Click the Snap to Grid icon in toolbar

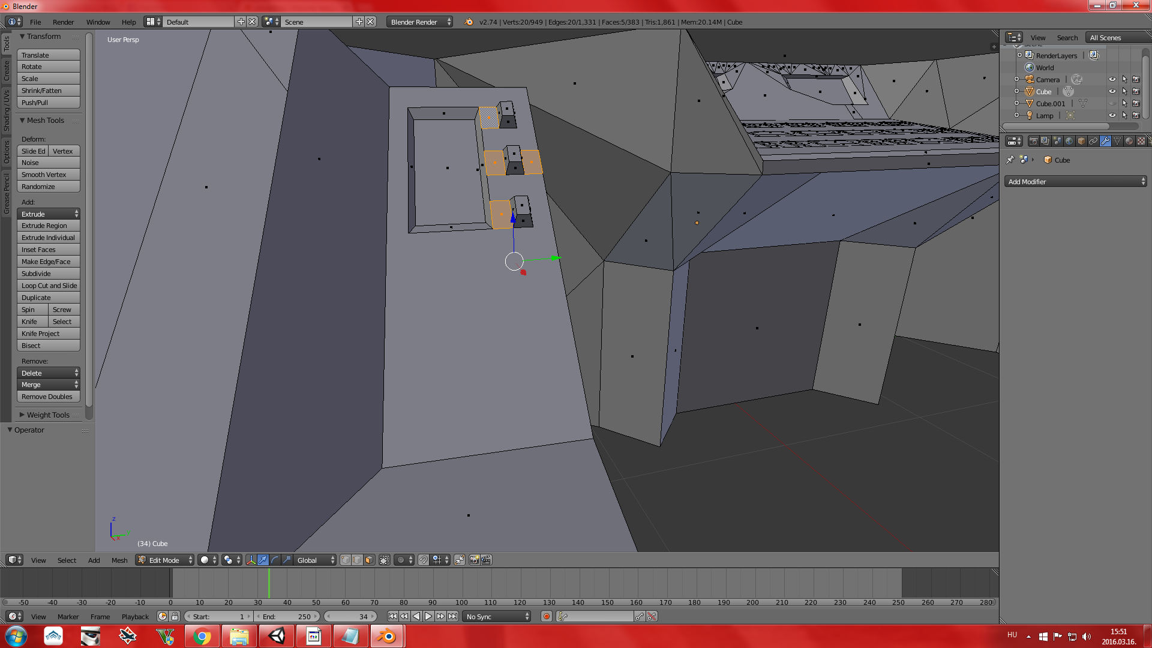tap(437, 559)
